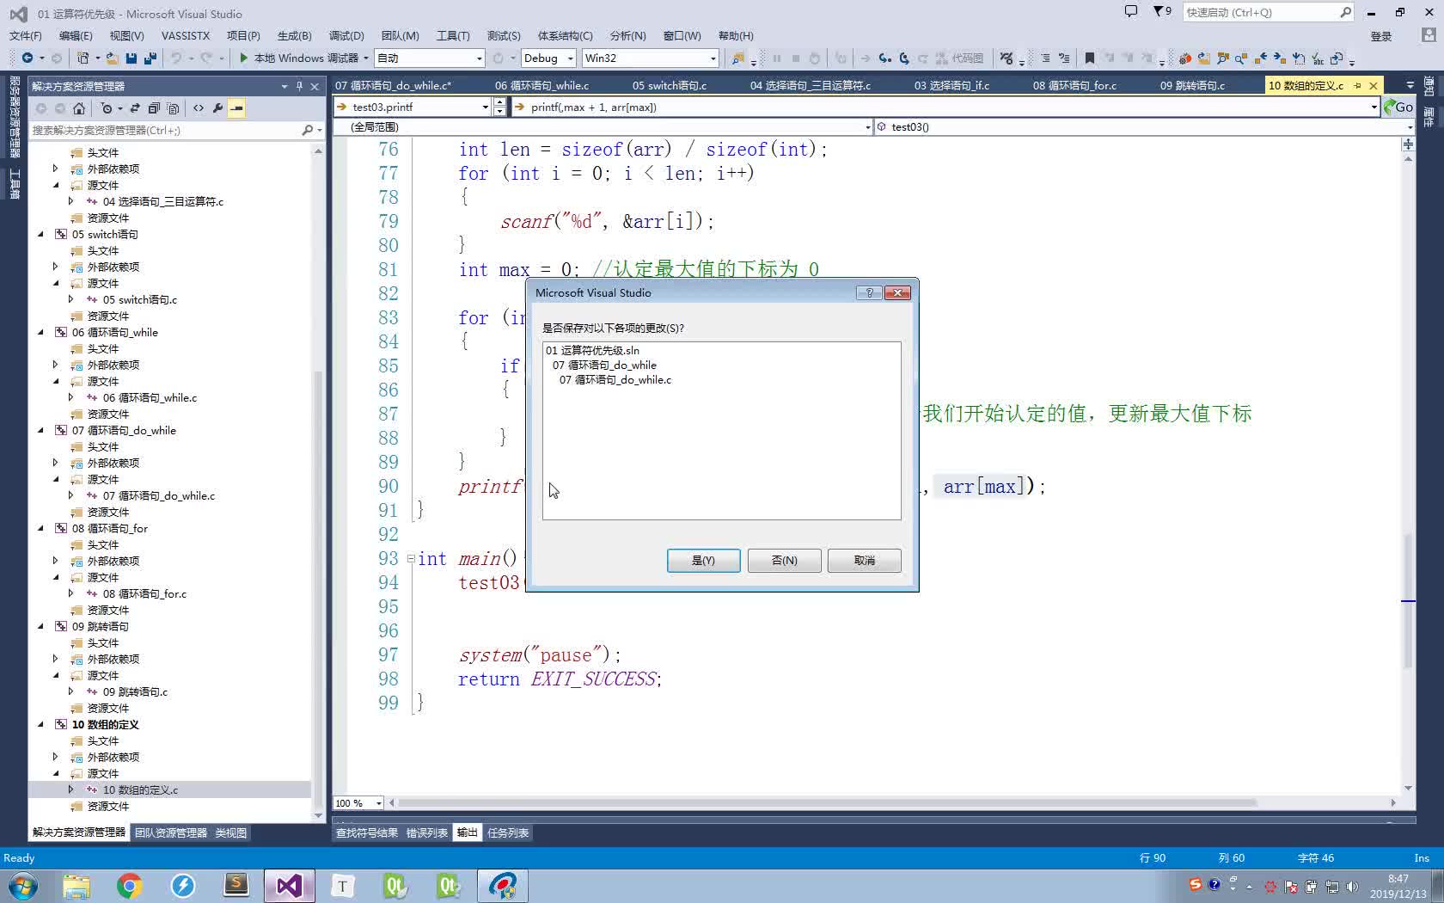
Task: Select 07 循环语句_do_while.c in dialog list
Action: pos(615,379)
